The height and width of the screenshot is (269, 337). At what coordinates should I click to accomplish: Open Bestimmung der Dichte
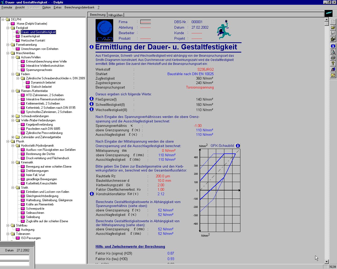click(x=41, y=154)
